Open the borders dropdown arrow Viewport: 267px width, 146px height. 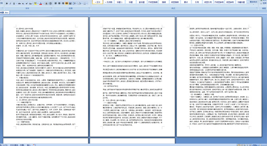[x=87, y=3]
